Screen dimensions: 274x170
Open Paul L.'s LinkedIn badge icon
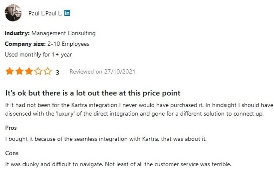67,13
